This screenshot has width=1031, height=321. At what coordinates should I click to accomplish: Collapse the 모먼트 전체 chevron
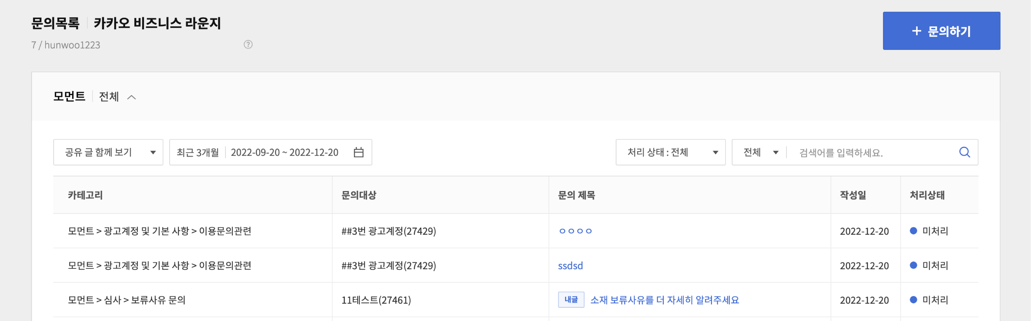(x=132, y=97)
